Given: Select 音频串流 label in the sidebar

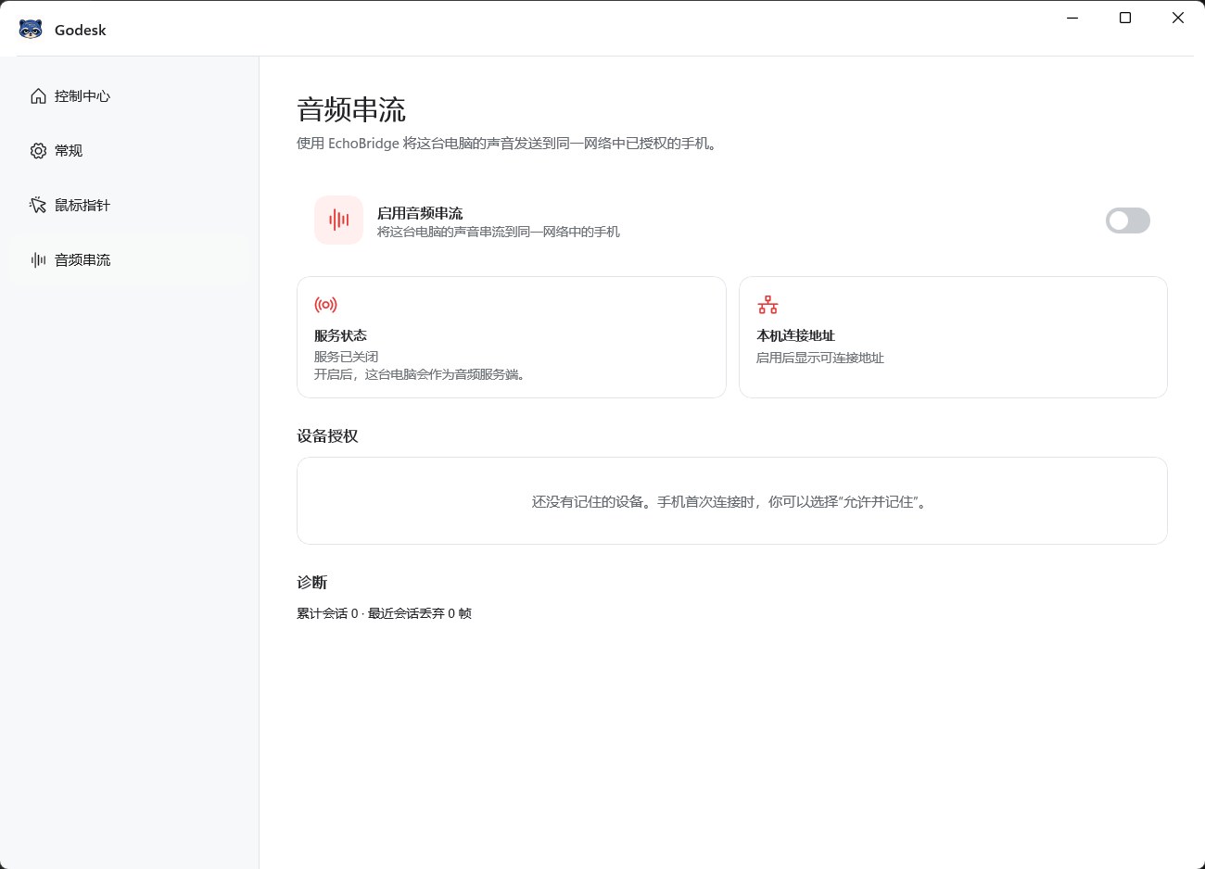Looking at the screenshot, I should 82,260.
